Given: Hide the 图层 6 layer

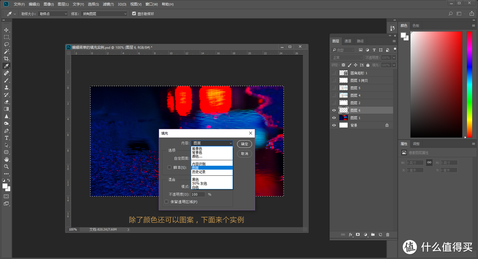Looking at the screenshot, I should point(334,110).
